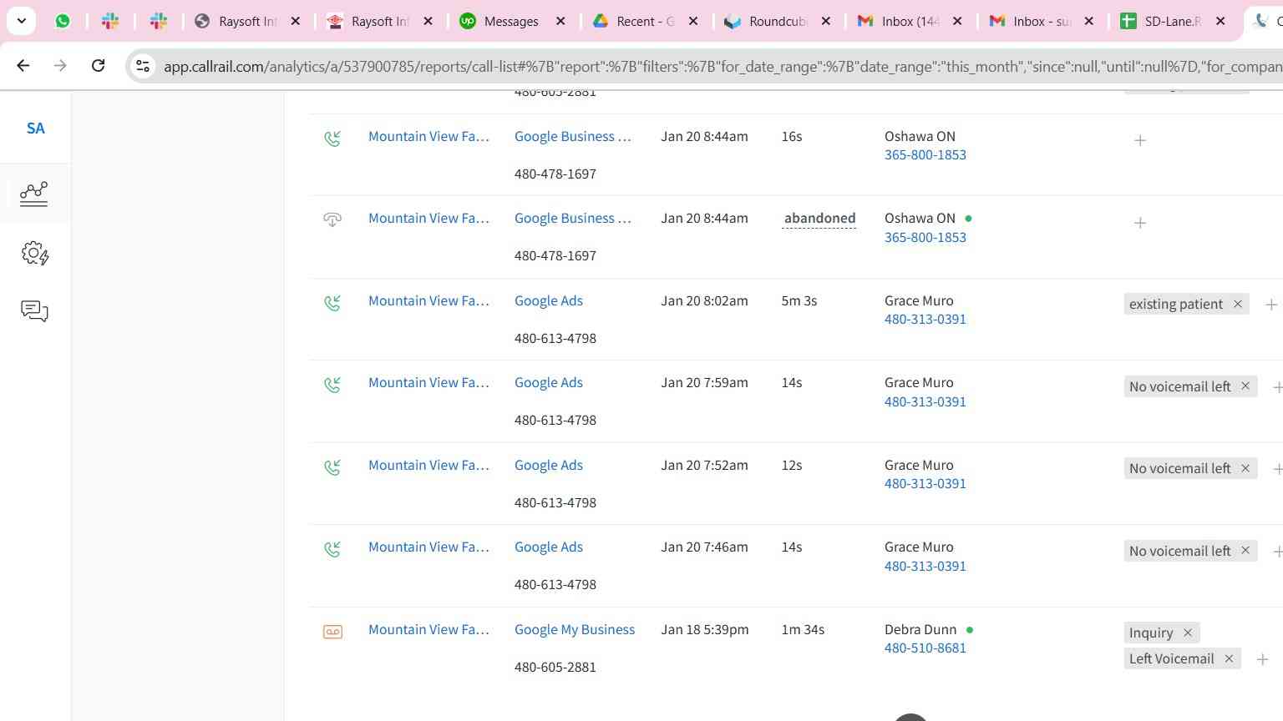Open the settings gear with lightning icon
The image size is (1283, 721).
[34, 254]
